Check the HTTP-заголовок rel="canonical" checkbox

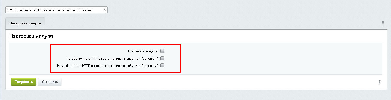(162, 66)
